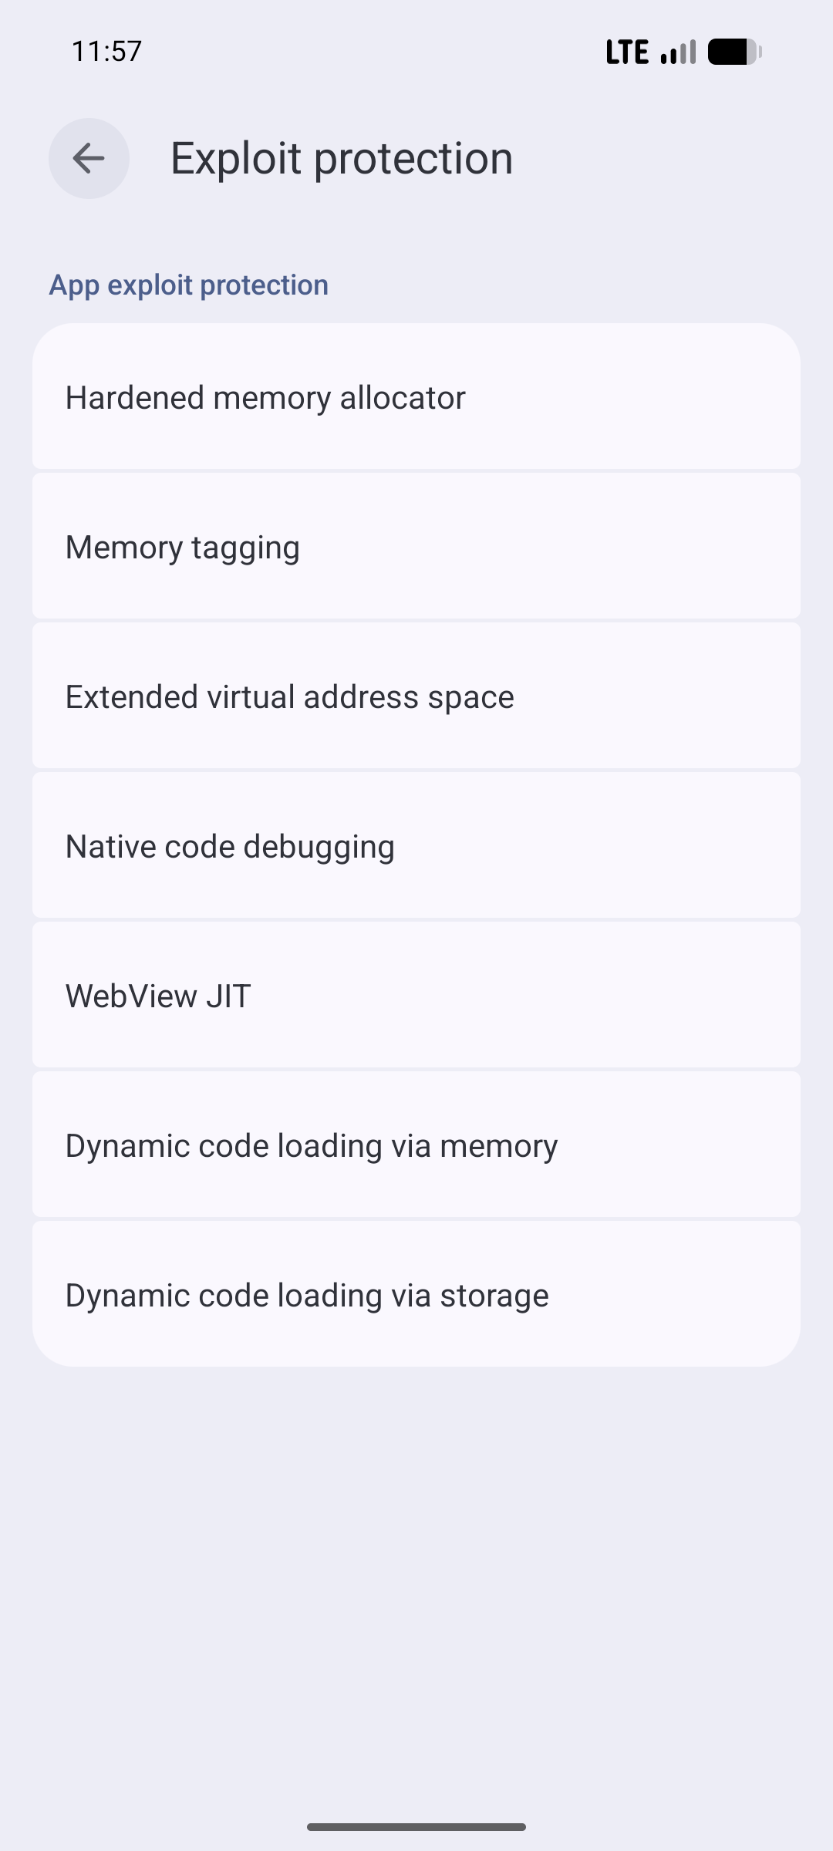Open the Memory tagging setting
Image resolution: width=833 pixels, height=1851 pixels.
(x=416, y=547)
